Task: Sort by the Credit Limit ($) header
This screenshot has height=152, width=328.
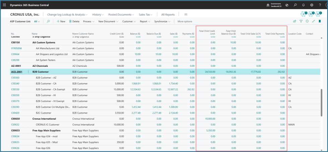Action: 117,34
